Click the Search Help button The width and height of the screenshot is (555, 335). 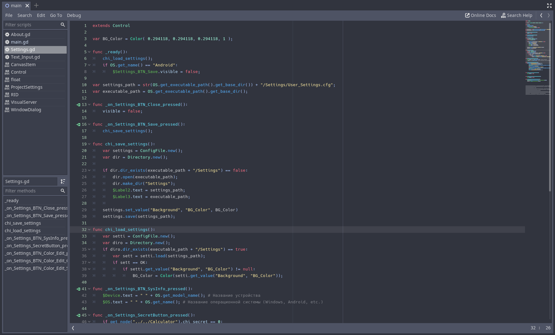click(516, 15)
